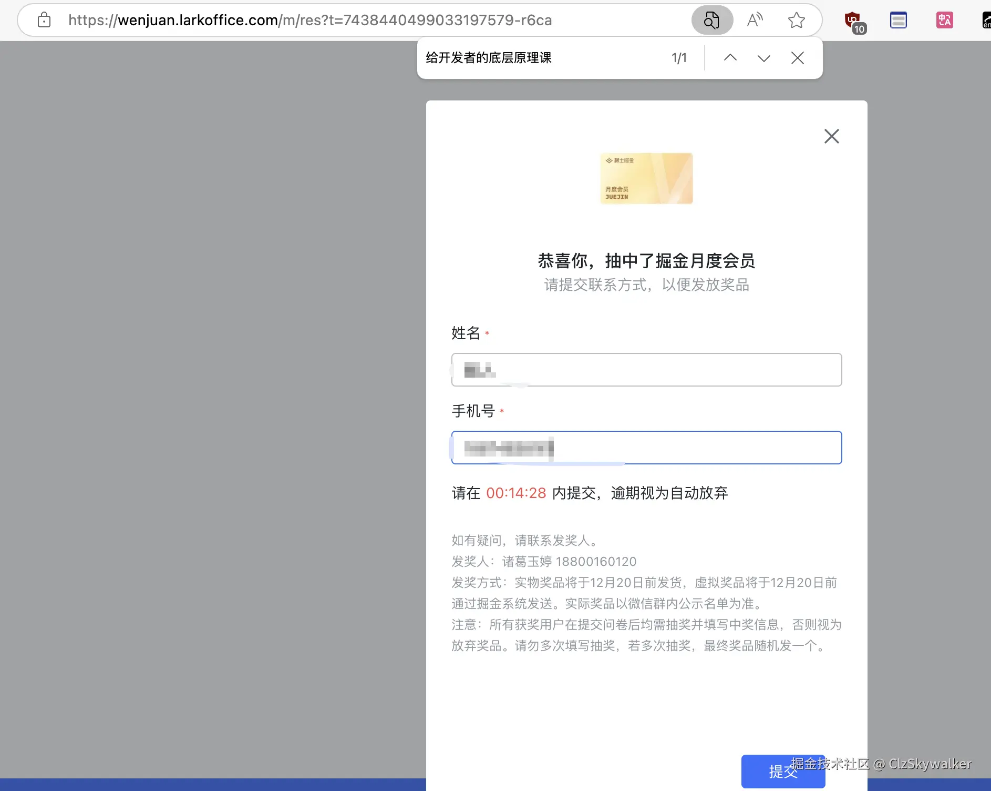This screenshot has height=791, width=991.
Task: Click the Juejin monthly membership card image
Action: tap(646, 178)
